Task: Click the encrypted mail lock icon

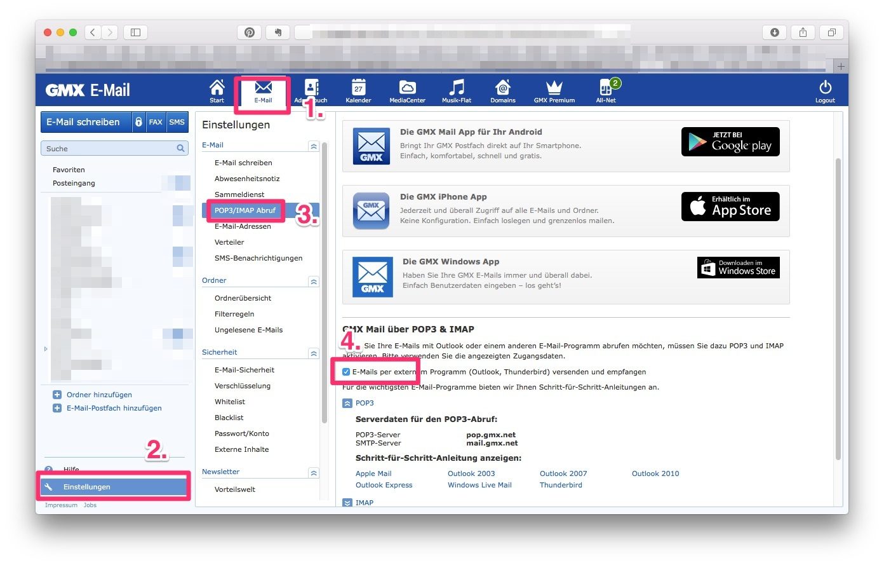Action: (138, 122)
